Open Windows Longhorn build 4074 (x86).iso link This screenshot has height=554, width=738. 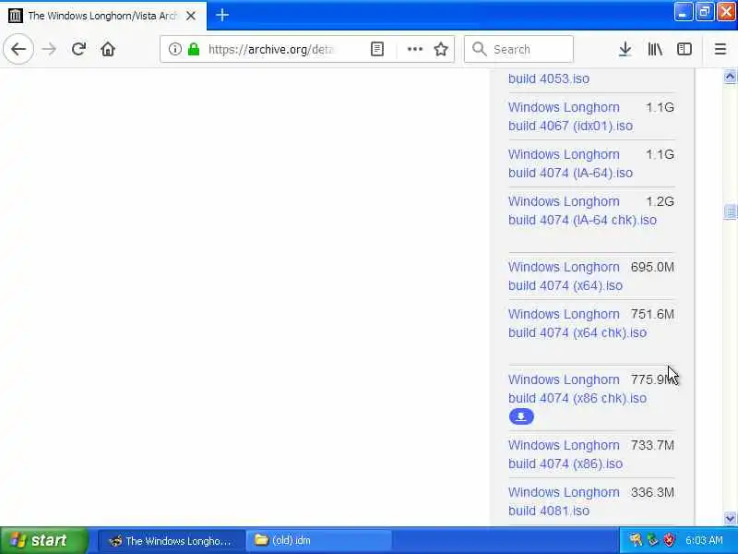(565, 454)
